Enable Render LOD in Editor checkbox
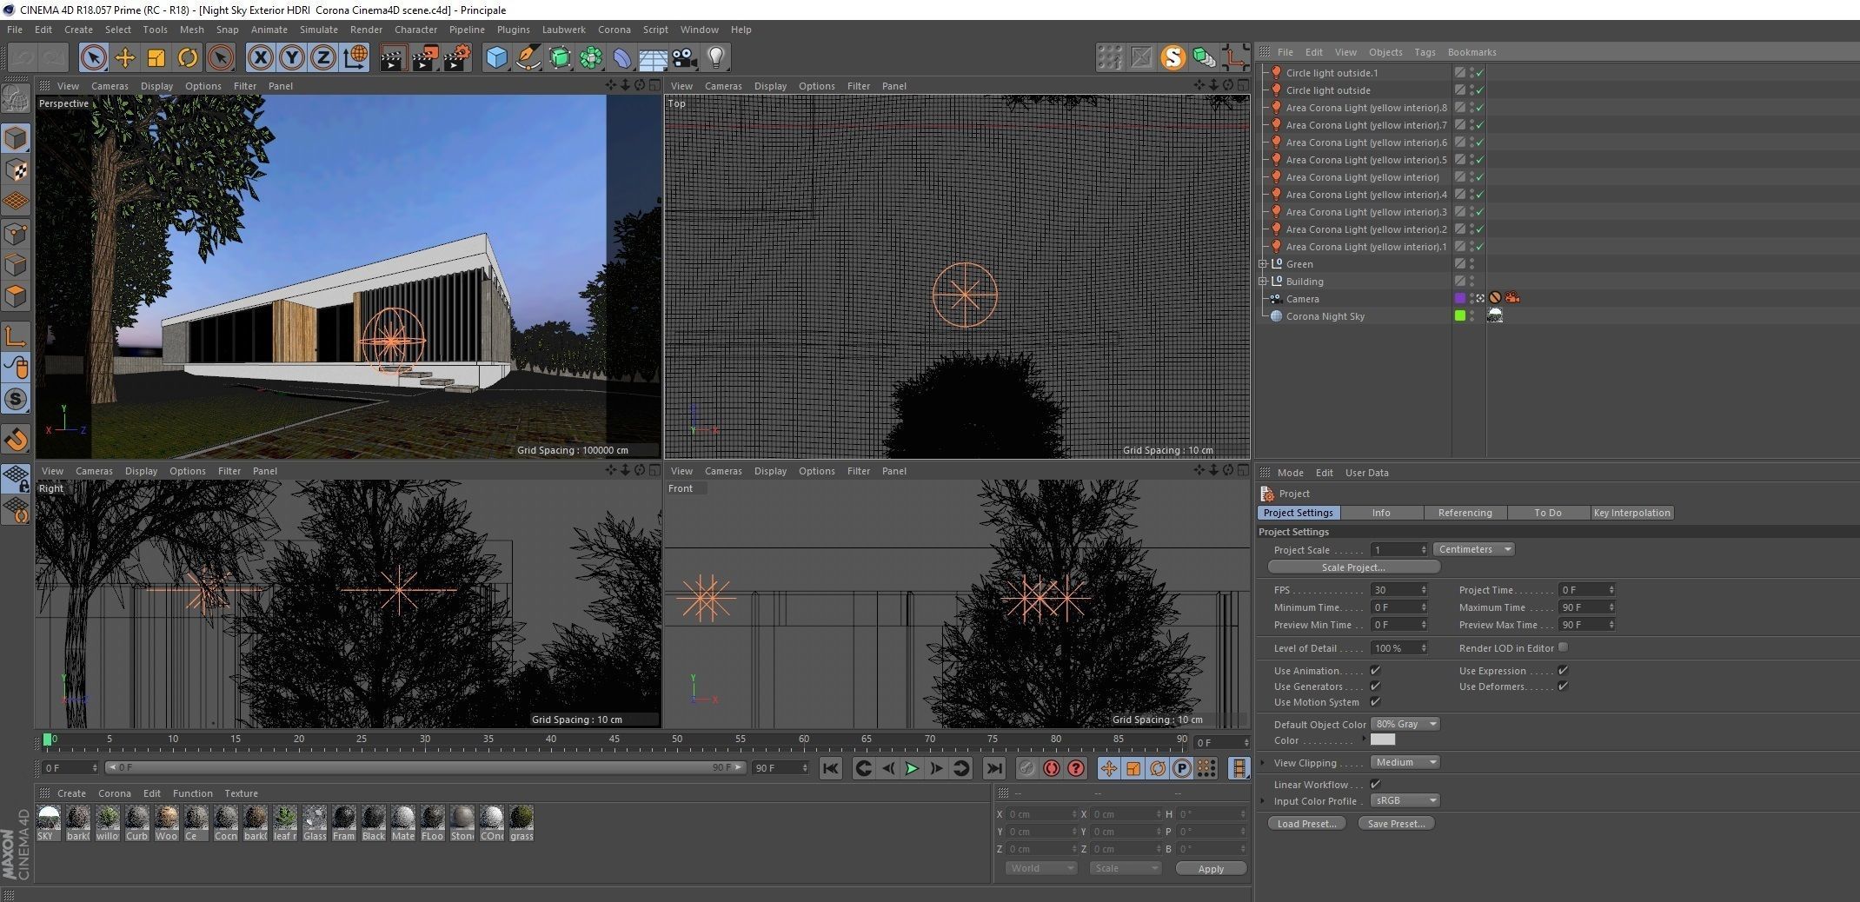Screen dimensions: 1860x902 1563,647
